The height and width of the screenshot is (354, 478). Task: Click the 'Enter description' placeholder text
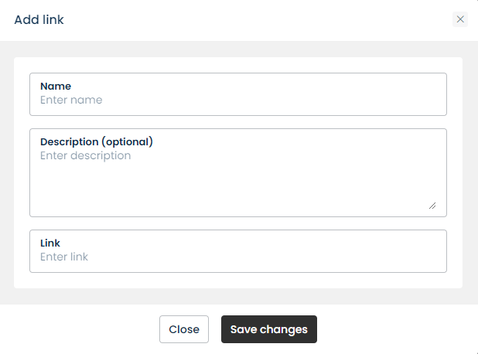85,156
